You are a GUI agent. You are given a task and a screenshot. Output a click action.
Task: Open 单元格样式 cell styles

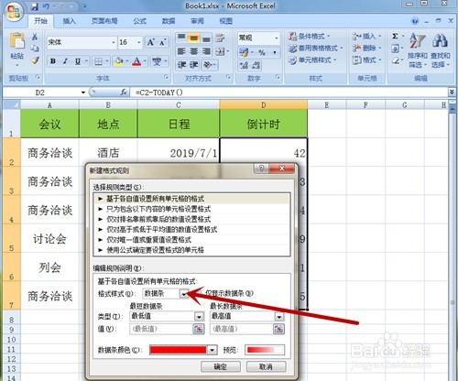(312, 60)
